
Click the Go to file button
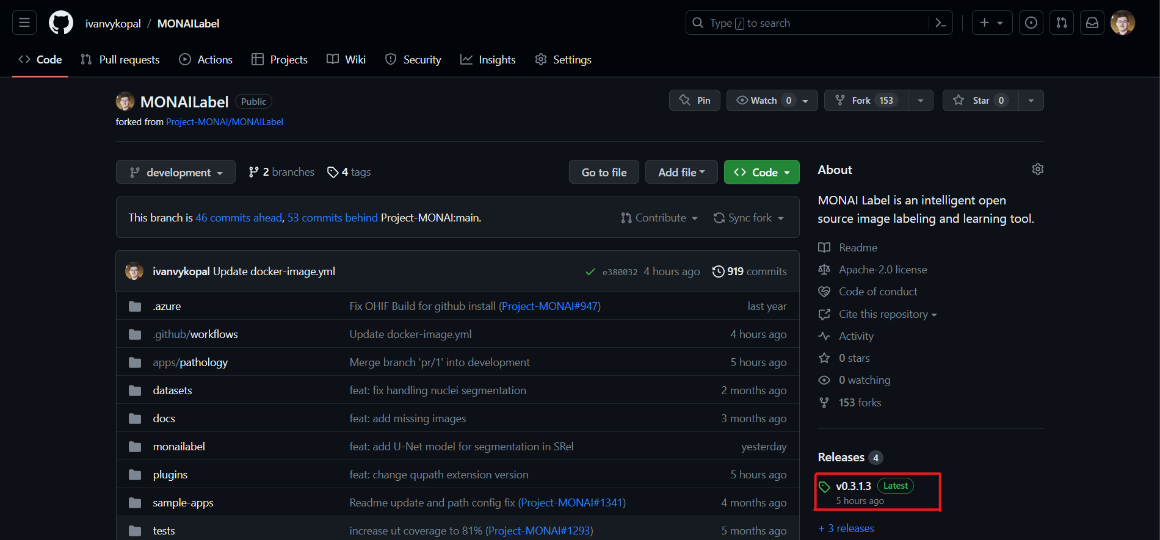[x=604, y=172]
